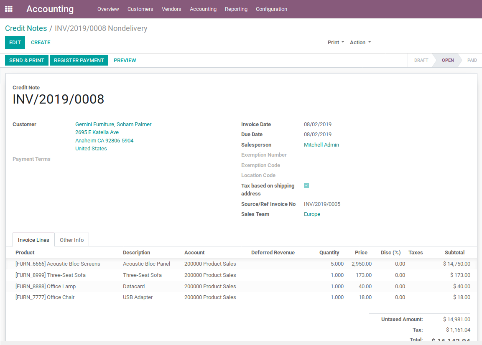Open the Reporting menu
This screenshot has height=345, width=482.
tap(236, 9)
